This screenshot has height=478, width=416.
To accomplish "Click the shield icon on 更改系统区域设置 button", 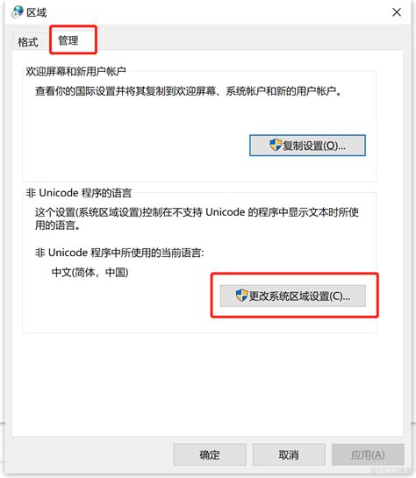I will coord(241,295).
